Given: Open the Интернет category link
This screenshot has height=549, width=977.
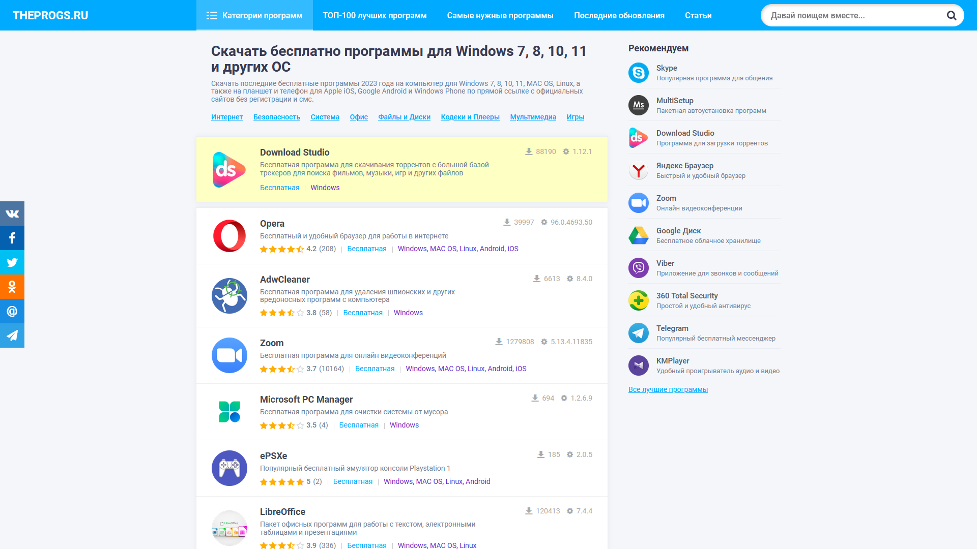Looking at the screenshot, I should [227, 117].
